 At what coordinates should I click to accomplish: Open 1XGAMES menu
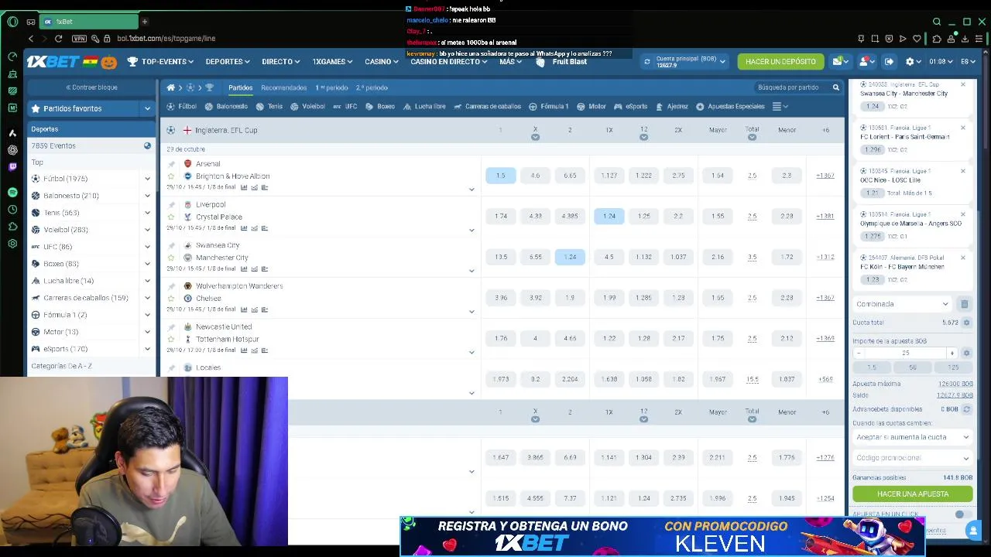pos(332,61)
